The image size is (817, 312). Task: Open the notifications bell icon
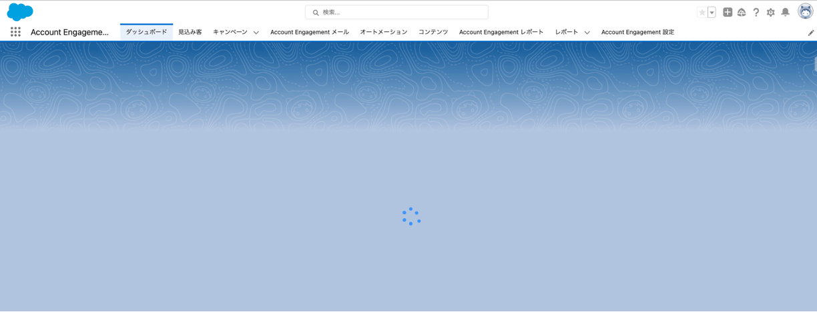(x=786, y=12)
